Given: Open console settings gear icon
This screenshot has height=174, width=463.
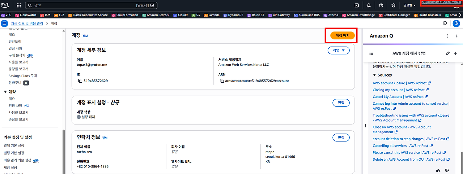Looking at the screenshot, I should pos(393,5).
